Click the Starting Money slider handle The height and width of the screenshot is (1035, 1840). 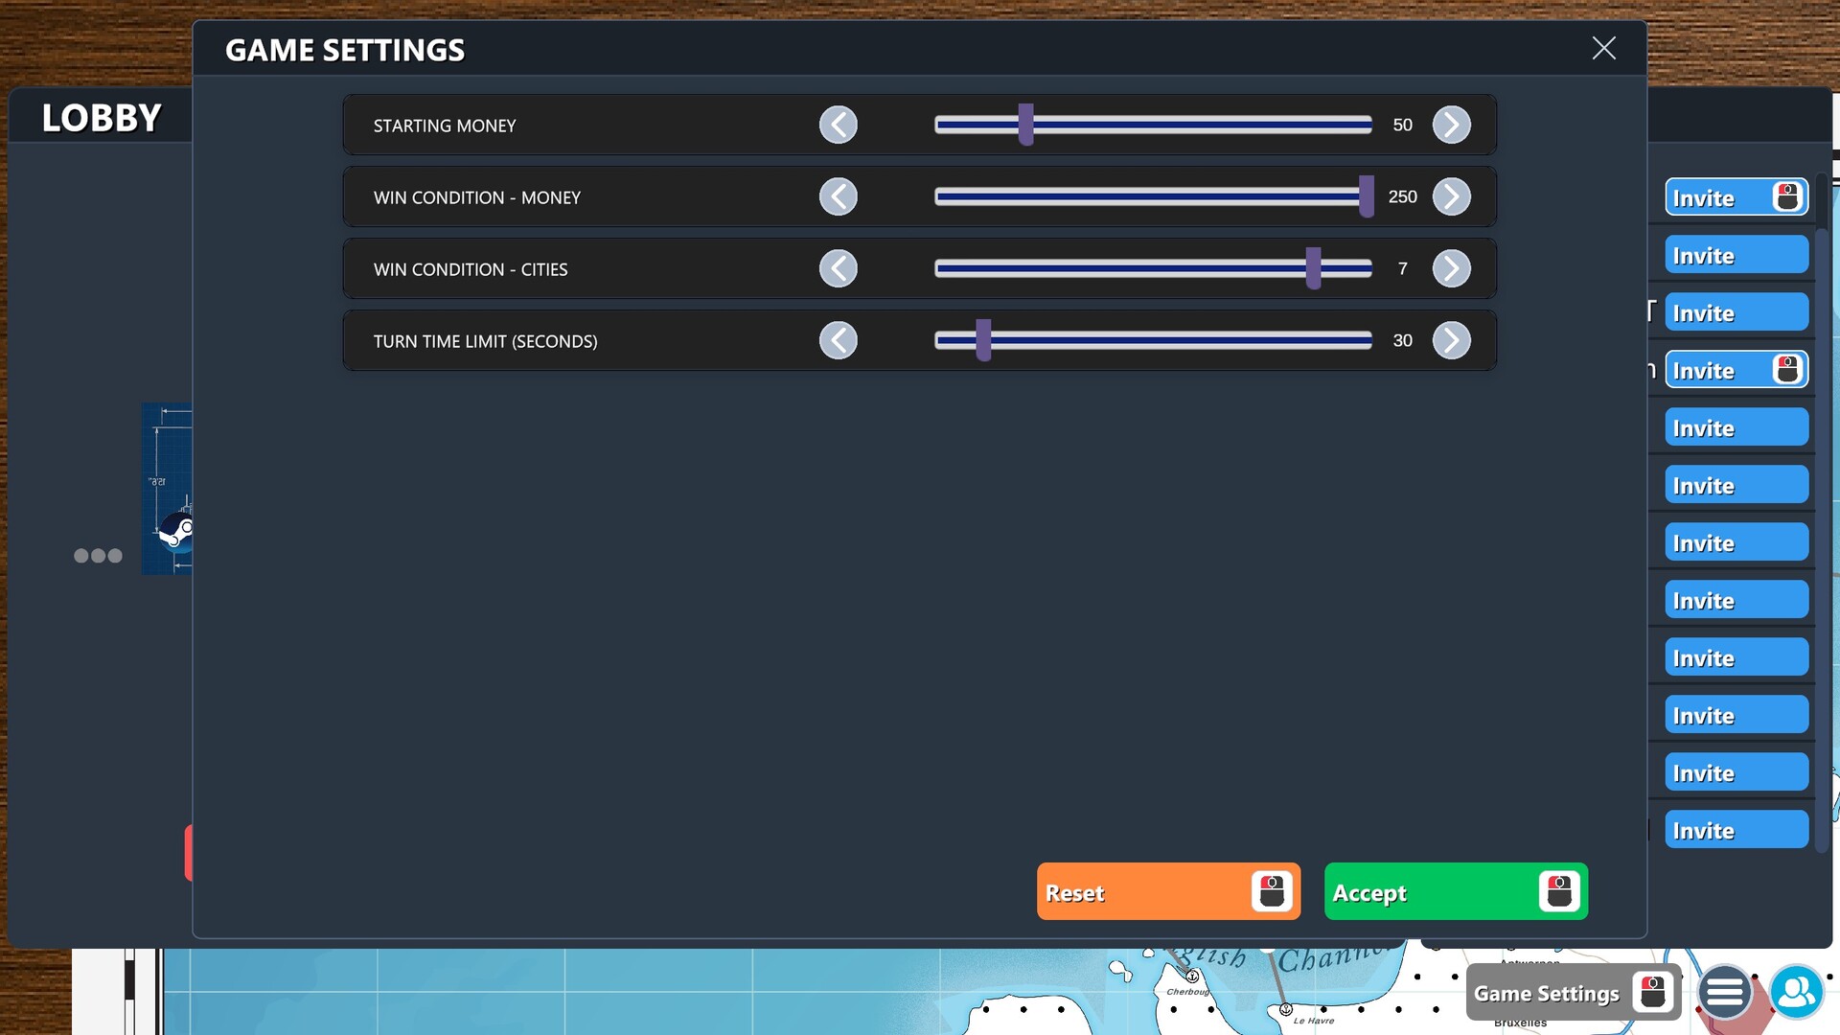[1026, 125]
